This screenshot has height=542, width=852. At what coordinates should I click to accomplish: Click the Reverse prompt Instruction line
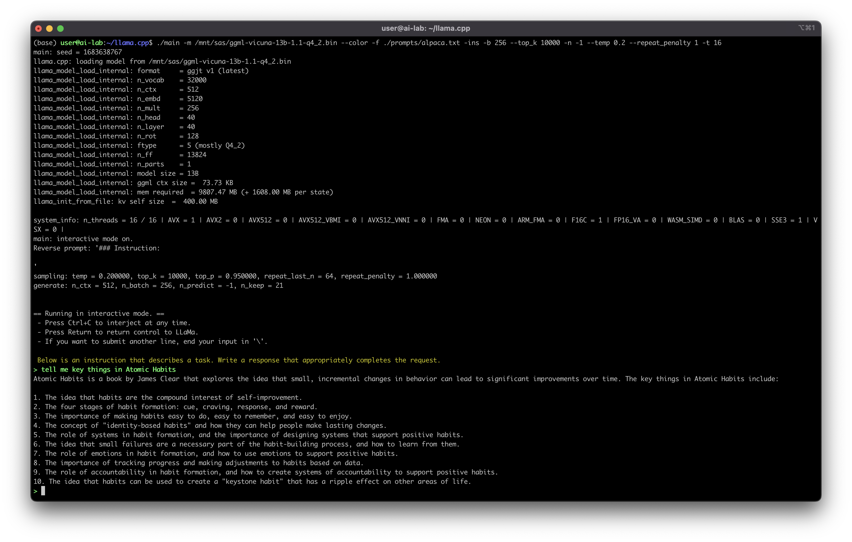[96, 248]
